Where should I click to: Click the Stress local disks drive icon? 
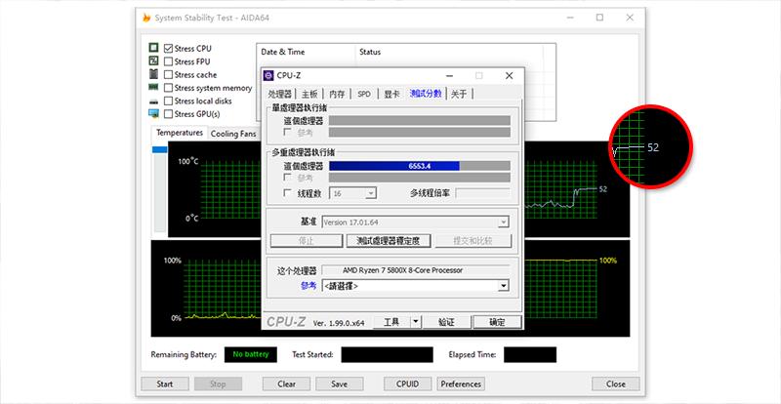pyautogui.click(x=154, y=101)
